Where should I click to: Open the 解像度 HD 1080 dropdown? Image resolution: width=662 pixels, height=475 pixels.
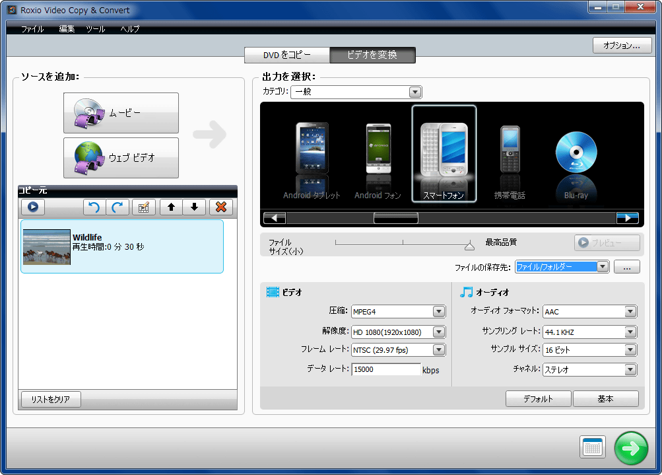tap(398, 332)
